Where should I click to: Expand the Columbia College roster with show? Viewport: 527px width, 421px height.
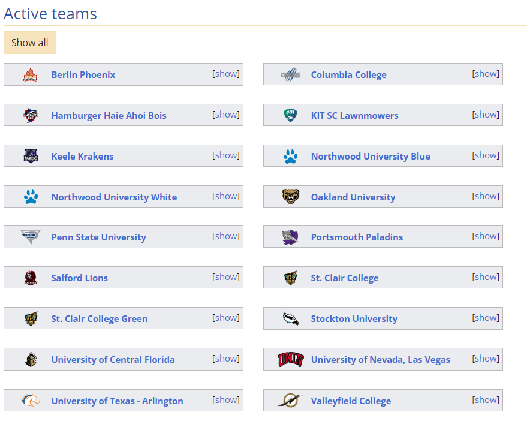[x=486, y=74]
